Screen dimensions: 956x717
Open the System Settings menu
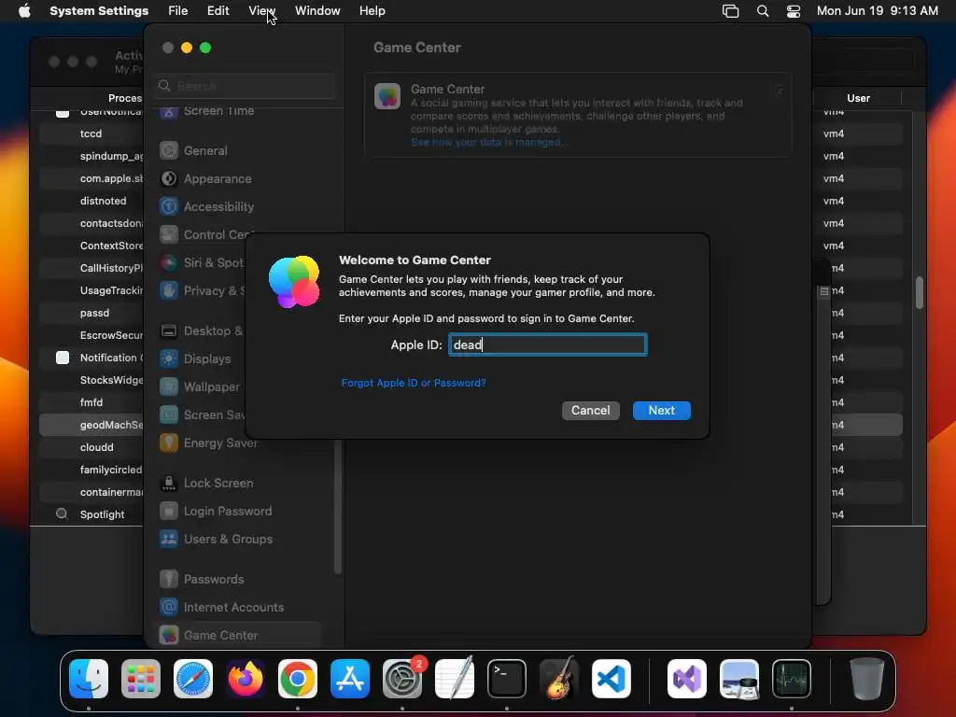point(99,11)
